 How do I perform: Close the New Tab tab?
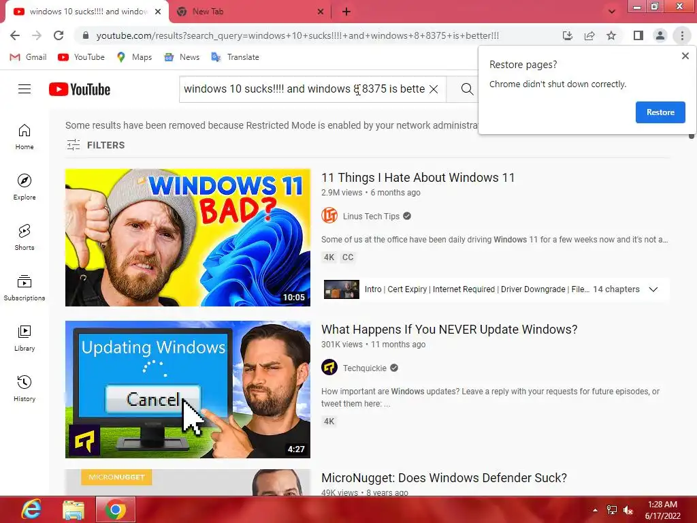click(x=321, y=12)
